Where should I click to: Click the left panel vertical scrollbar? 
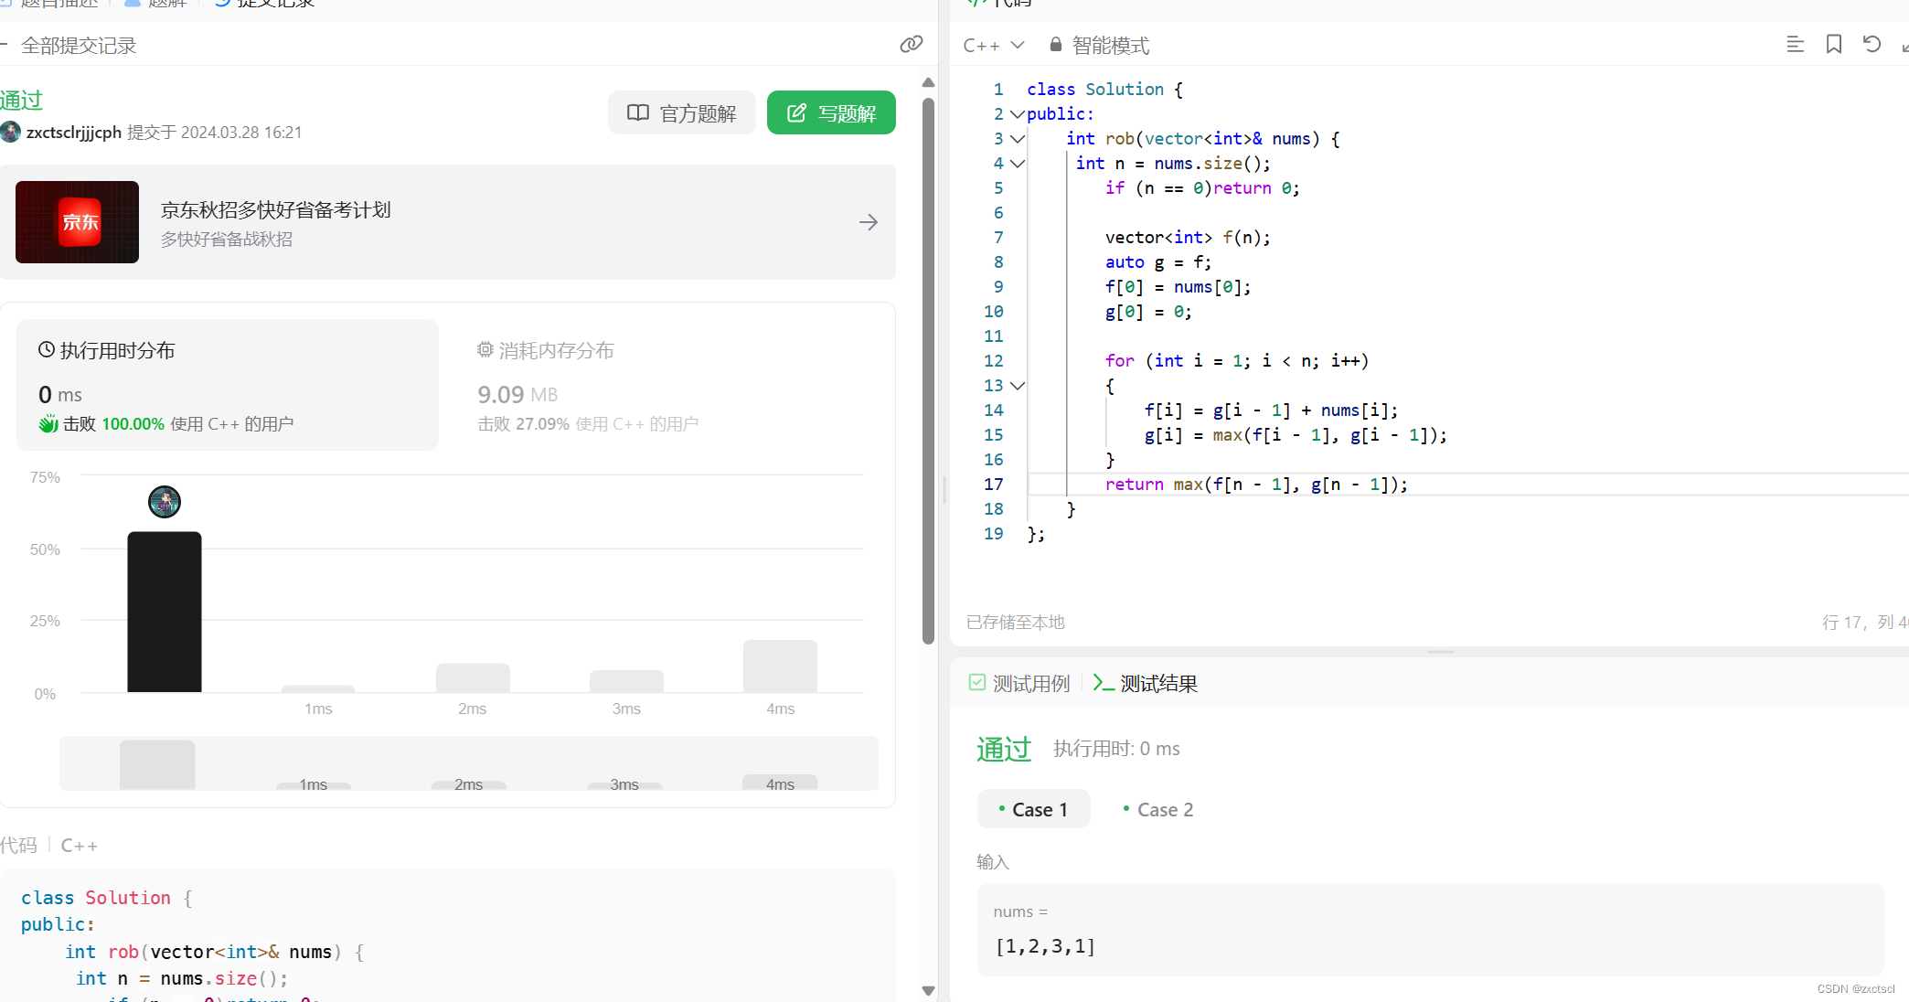(928, 370)
